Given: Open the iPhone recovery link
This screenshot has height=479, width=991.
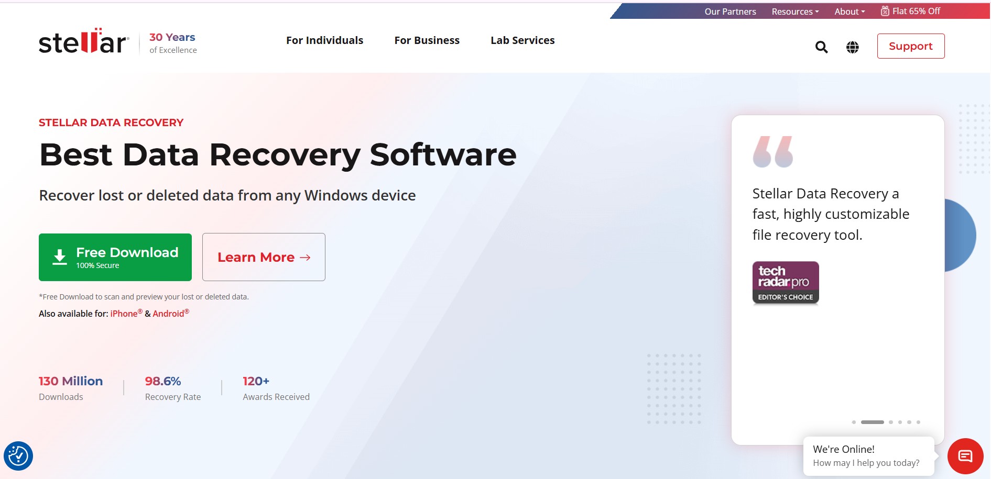Looking at the screenshot, I should (x=124, y=314).
